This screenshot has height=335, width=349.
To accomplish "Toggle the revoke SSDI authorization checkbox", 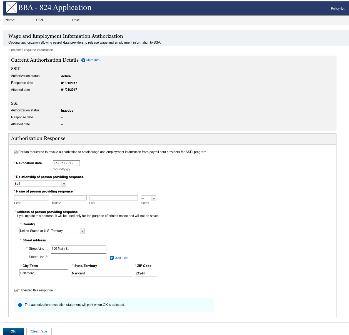I will click(x=16, y=152).
